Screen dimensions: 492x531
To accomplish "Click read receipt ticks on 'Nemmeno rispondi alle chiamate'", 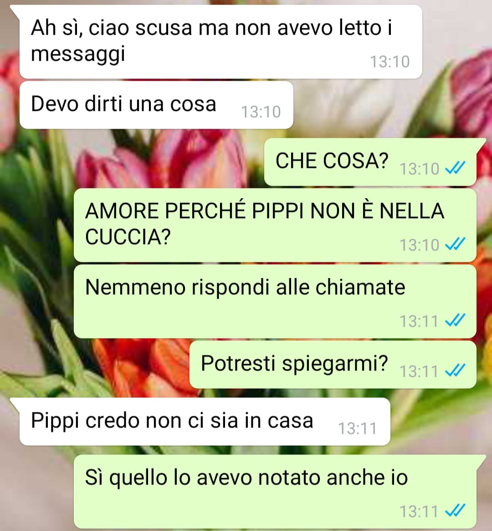I will point(455,320).
